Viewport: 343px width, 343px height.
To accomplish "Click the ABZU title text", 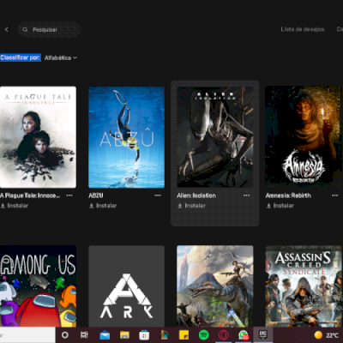I will point(96,196).
